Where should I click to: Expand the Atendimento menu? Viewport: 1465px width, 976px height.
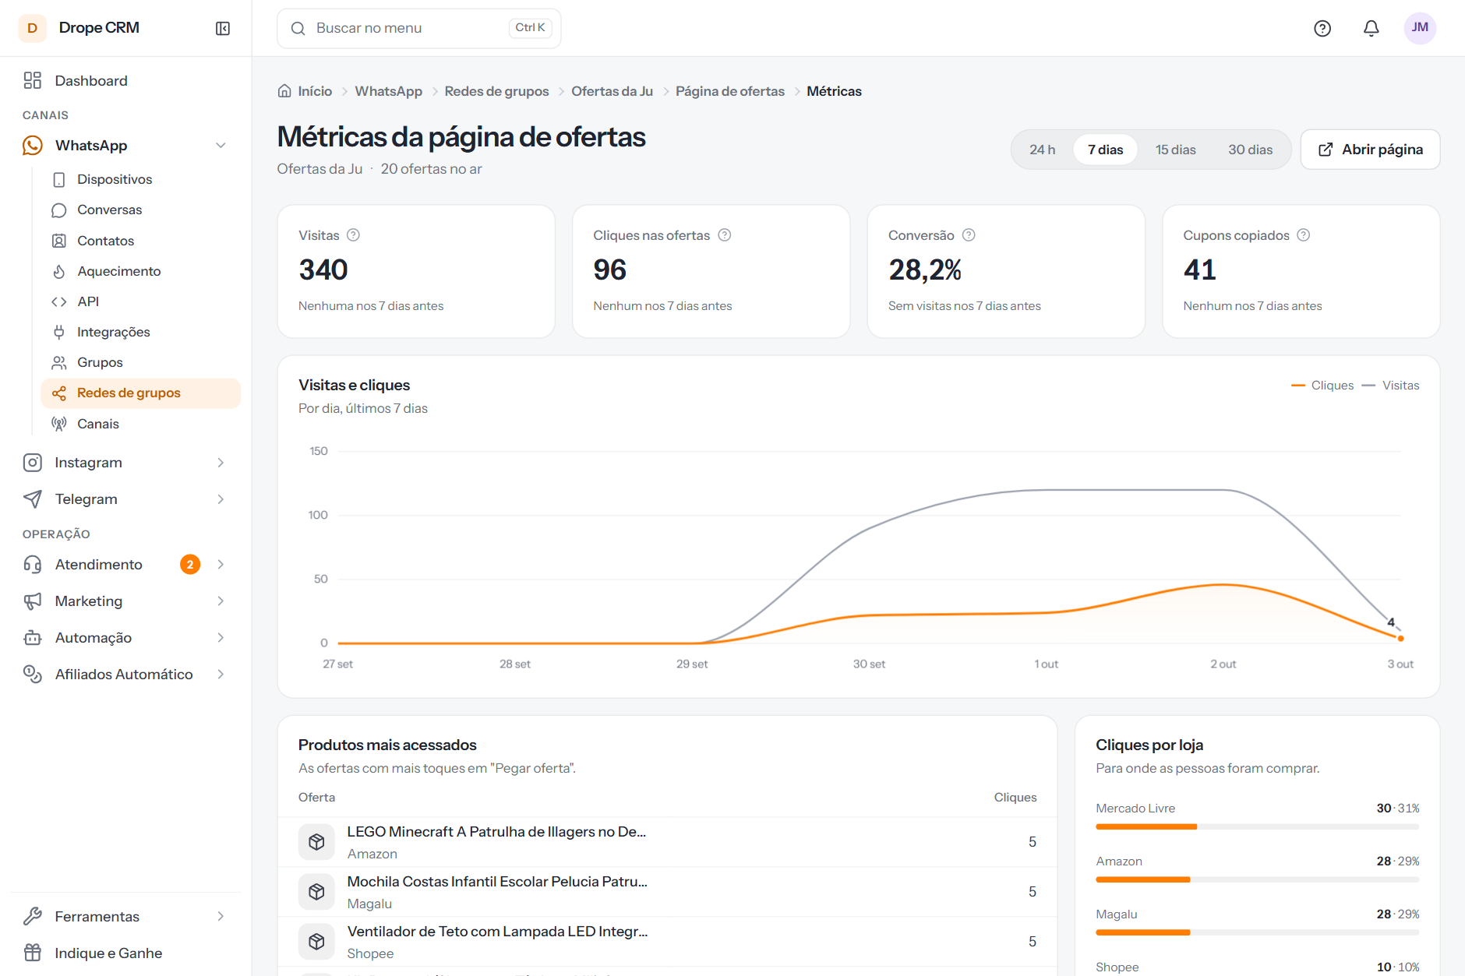point(221,565)
